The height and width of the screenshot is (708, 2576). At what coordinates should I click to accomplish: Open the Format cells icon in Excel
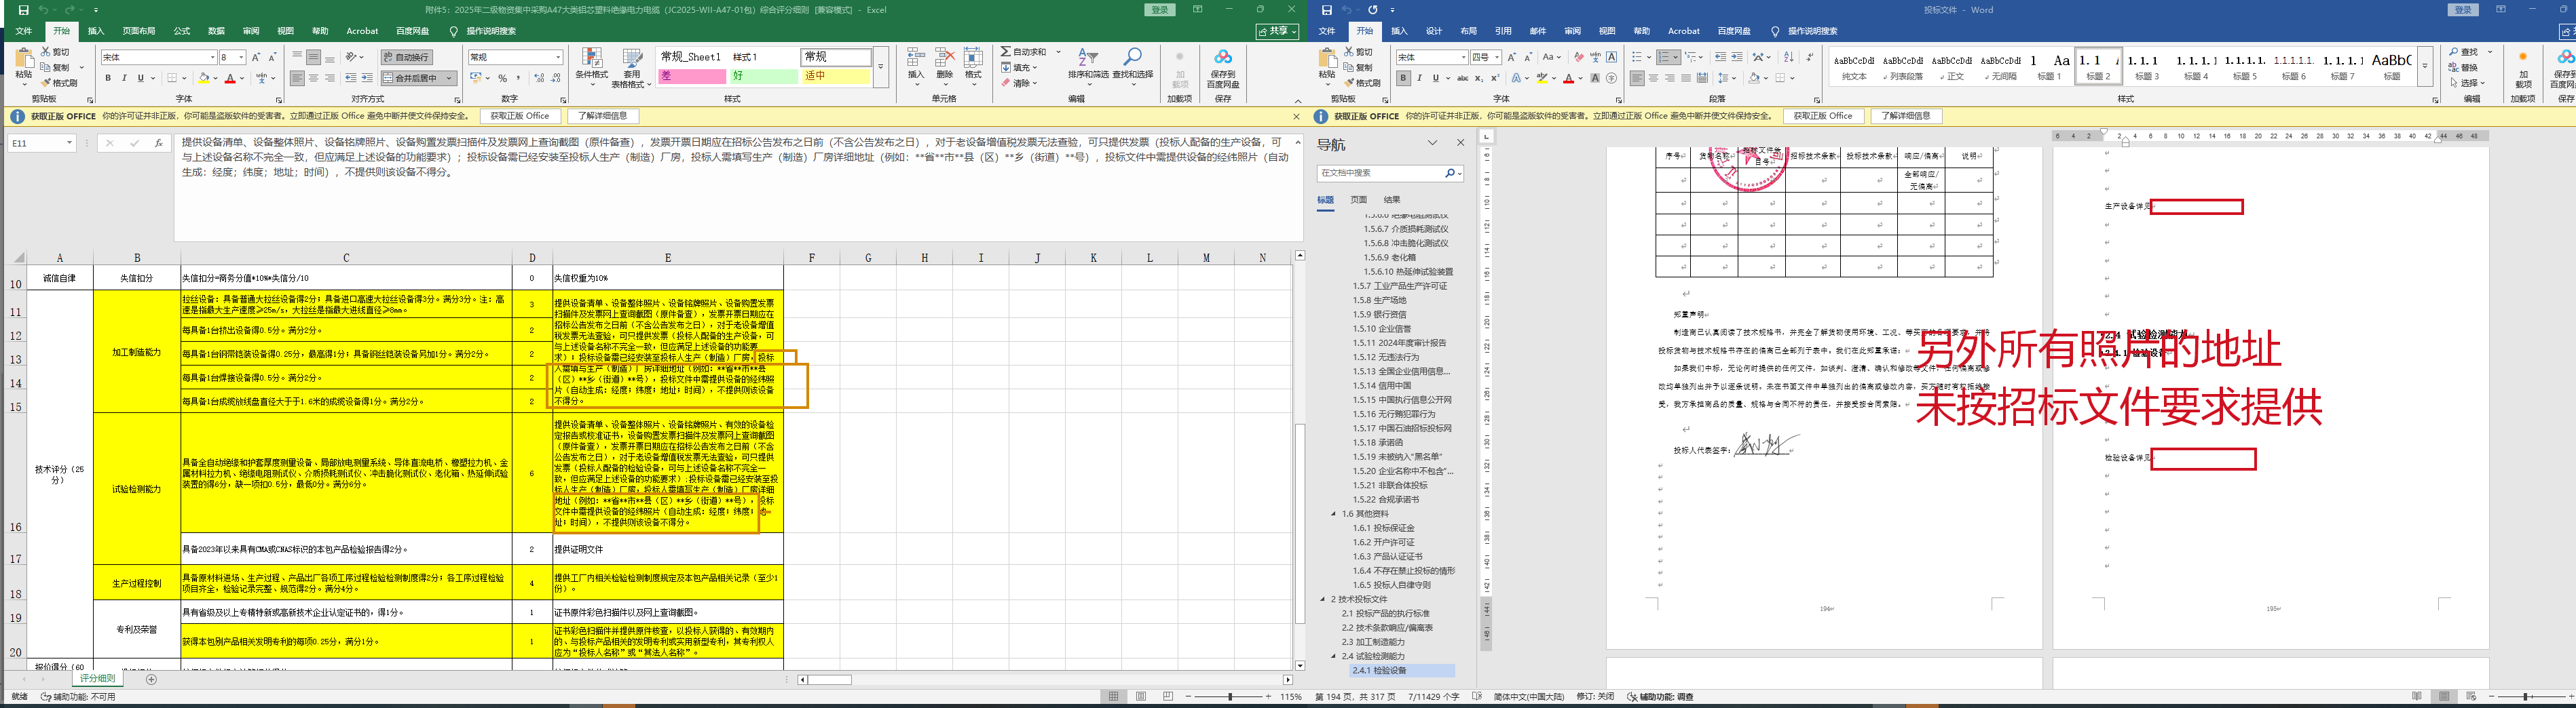[973, 58]
